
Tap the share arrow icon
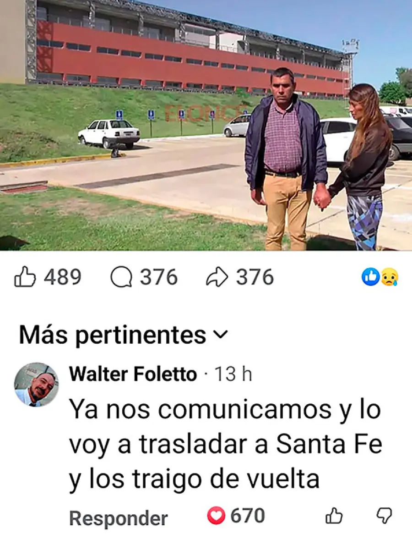coord(217,277)
